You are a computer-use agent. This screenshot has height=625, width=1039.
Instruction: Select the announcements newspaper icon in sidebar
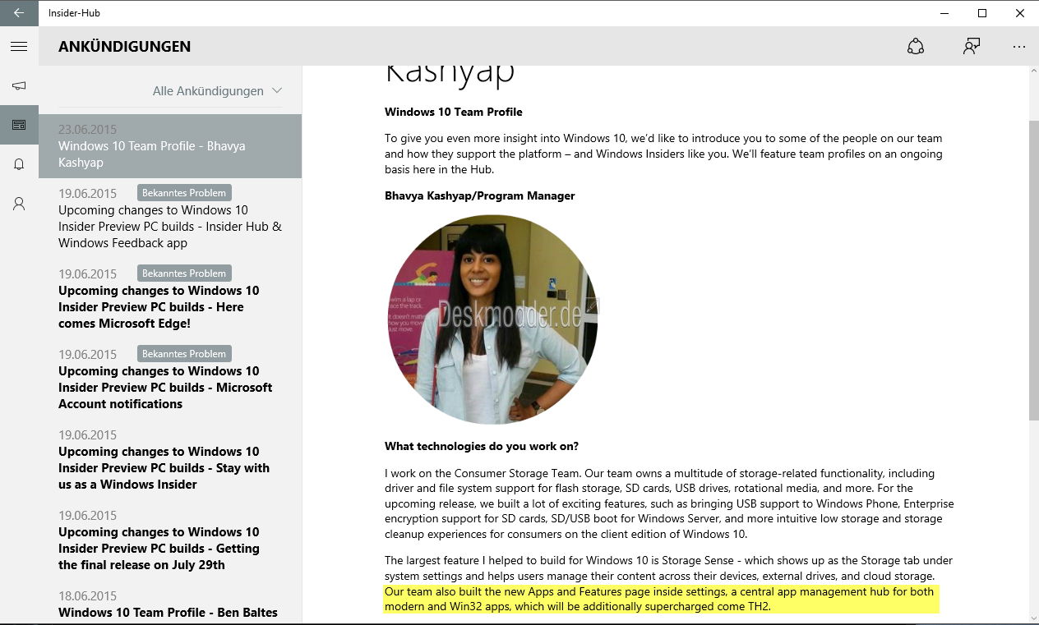click(x=19, y=125)
